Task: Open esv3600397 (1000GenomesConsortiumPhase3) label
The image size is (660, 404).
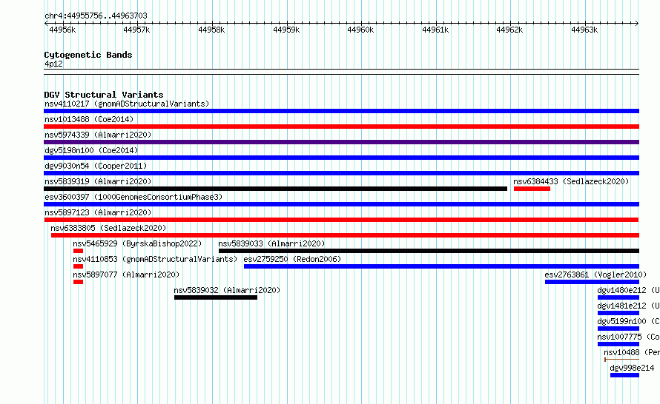Action: pos(133,197)
